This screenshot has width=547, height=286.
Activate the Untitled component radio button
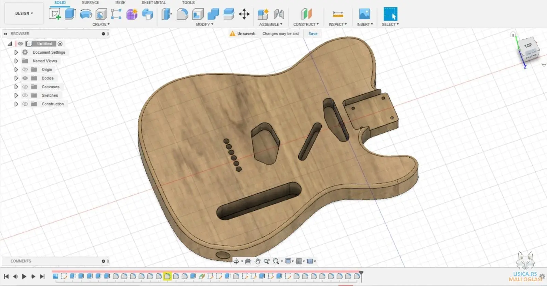point(60,44)
